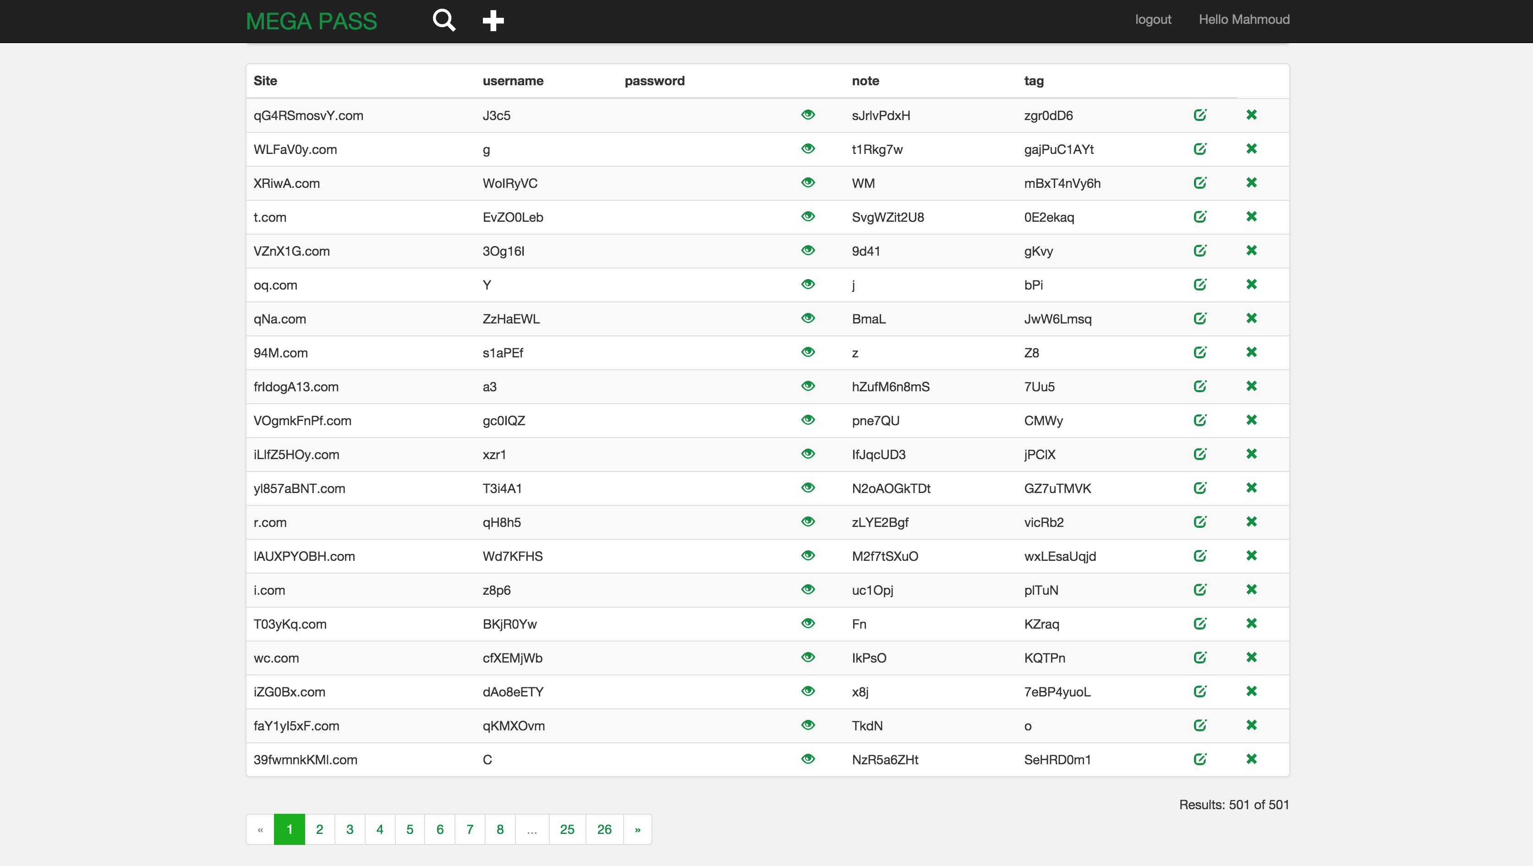
Task: Switch to page 2
Action: point(320,830)
